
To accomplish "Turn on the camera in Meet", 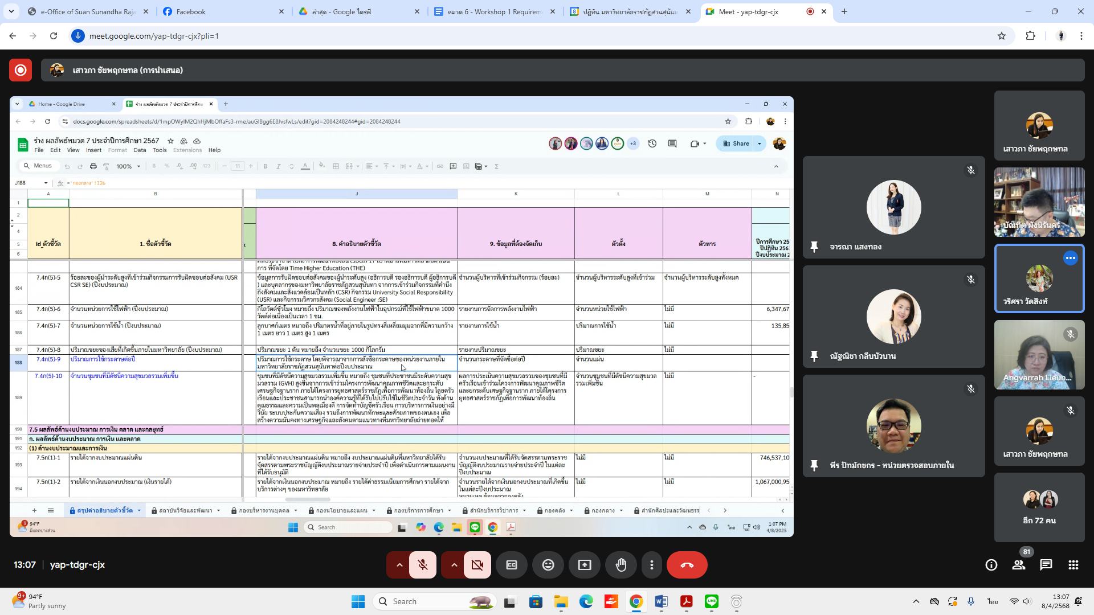I will (477, 565).
